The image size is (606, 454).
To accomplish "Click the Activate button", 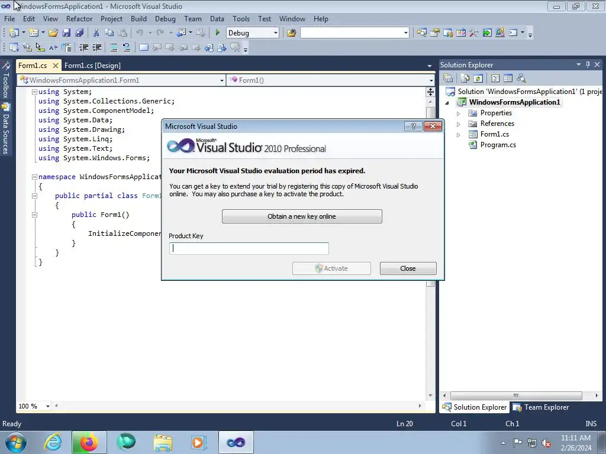I will point(331,268).
